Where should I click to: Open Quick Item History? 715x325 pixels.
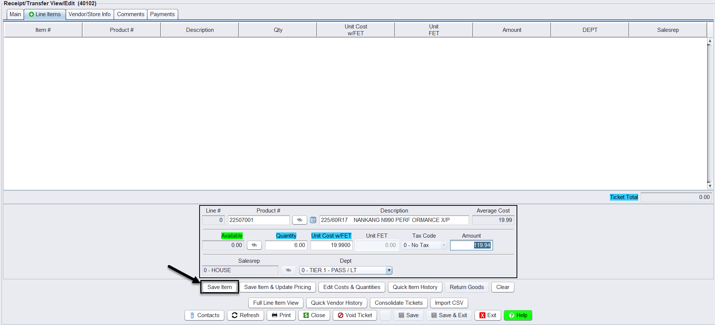coord(415,287)
